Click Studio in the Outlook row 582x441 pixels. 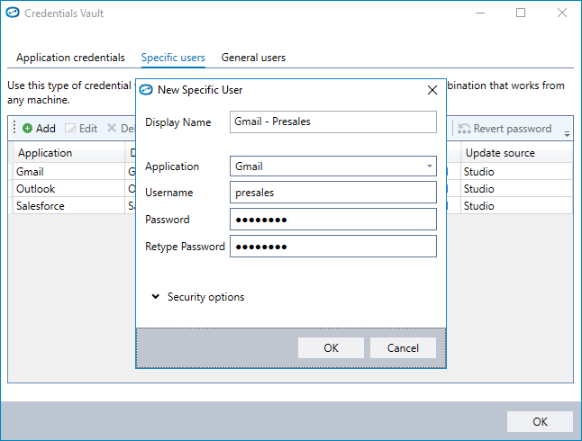click(478, 189)
